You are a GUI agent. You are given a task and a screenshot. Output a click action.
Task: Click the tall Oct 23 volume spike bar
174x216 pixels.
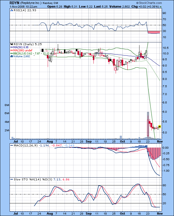click(148, 125)
